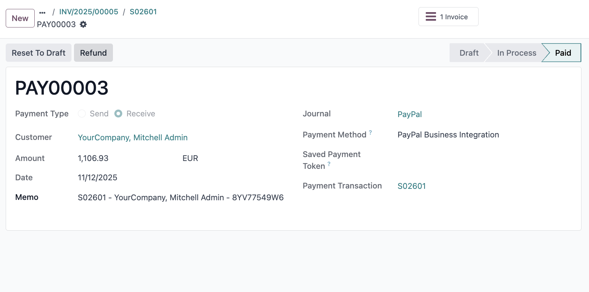Image resolution: width=589 pixels, height=292 pixels.
Task: Select the Send payment type radio
Action: pyautogui.click(x=82, y=114)
